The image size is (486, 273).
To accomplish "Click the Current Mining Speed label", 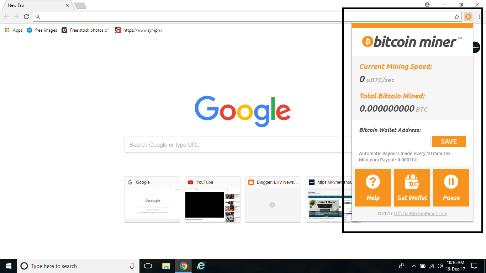I will click(395, 66).
